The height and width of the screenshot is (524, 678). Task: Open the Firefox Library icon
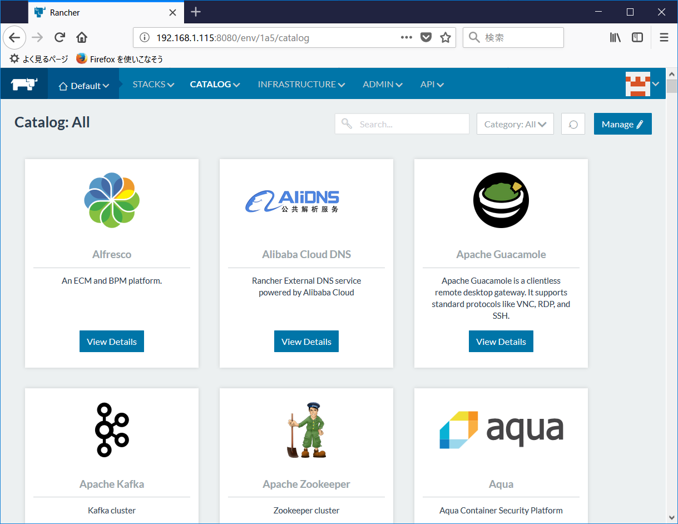[615, 37]
